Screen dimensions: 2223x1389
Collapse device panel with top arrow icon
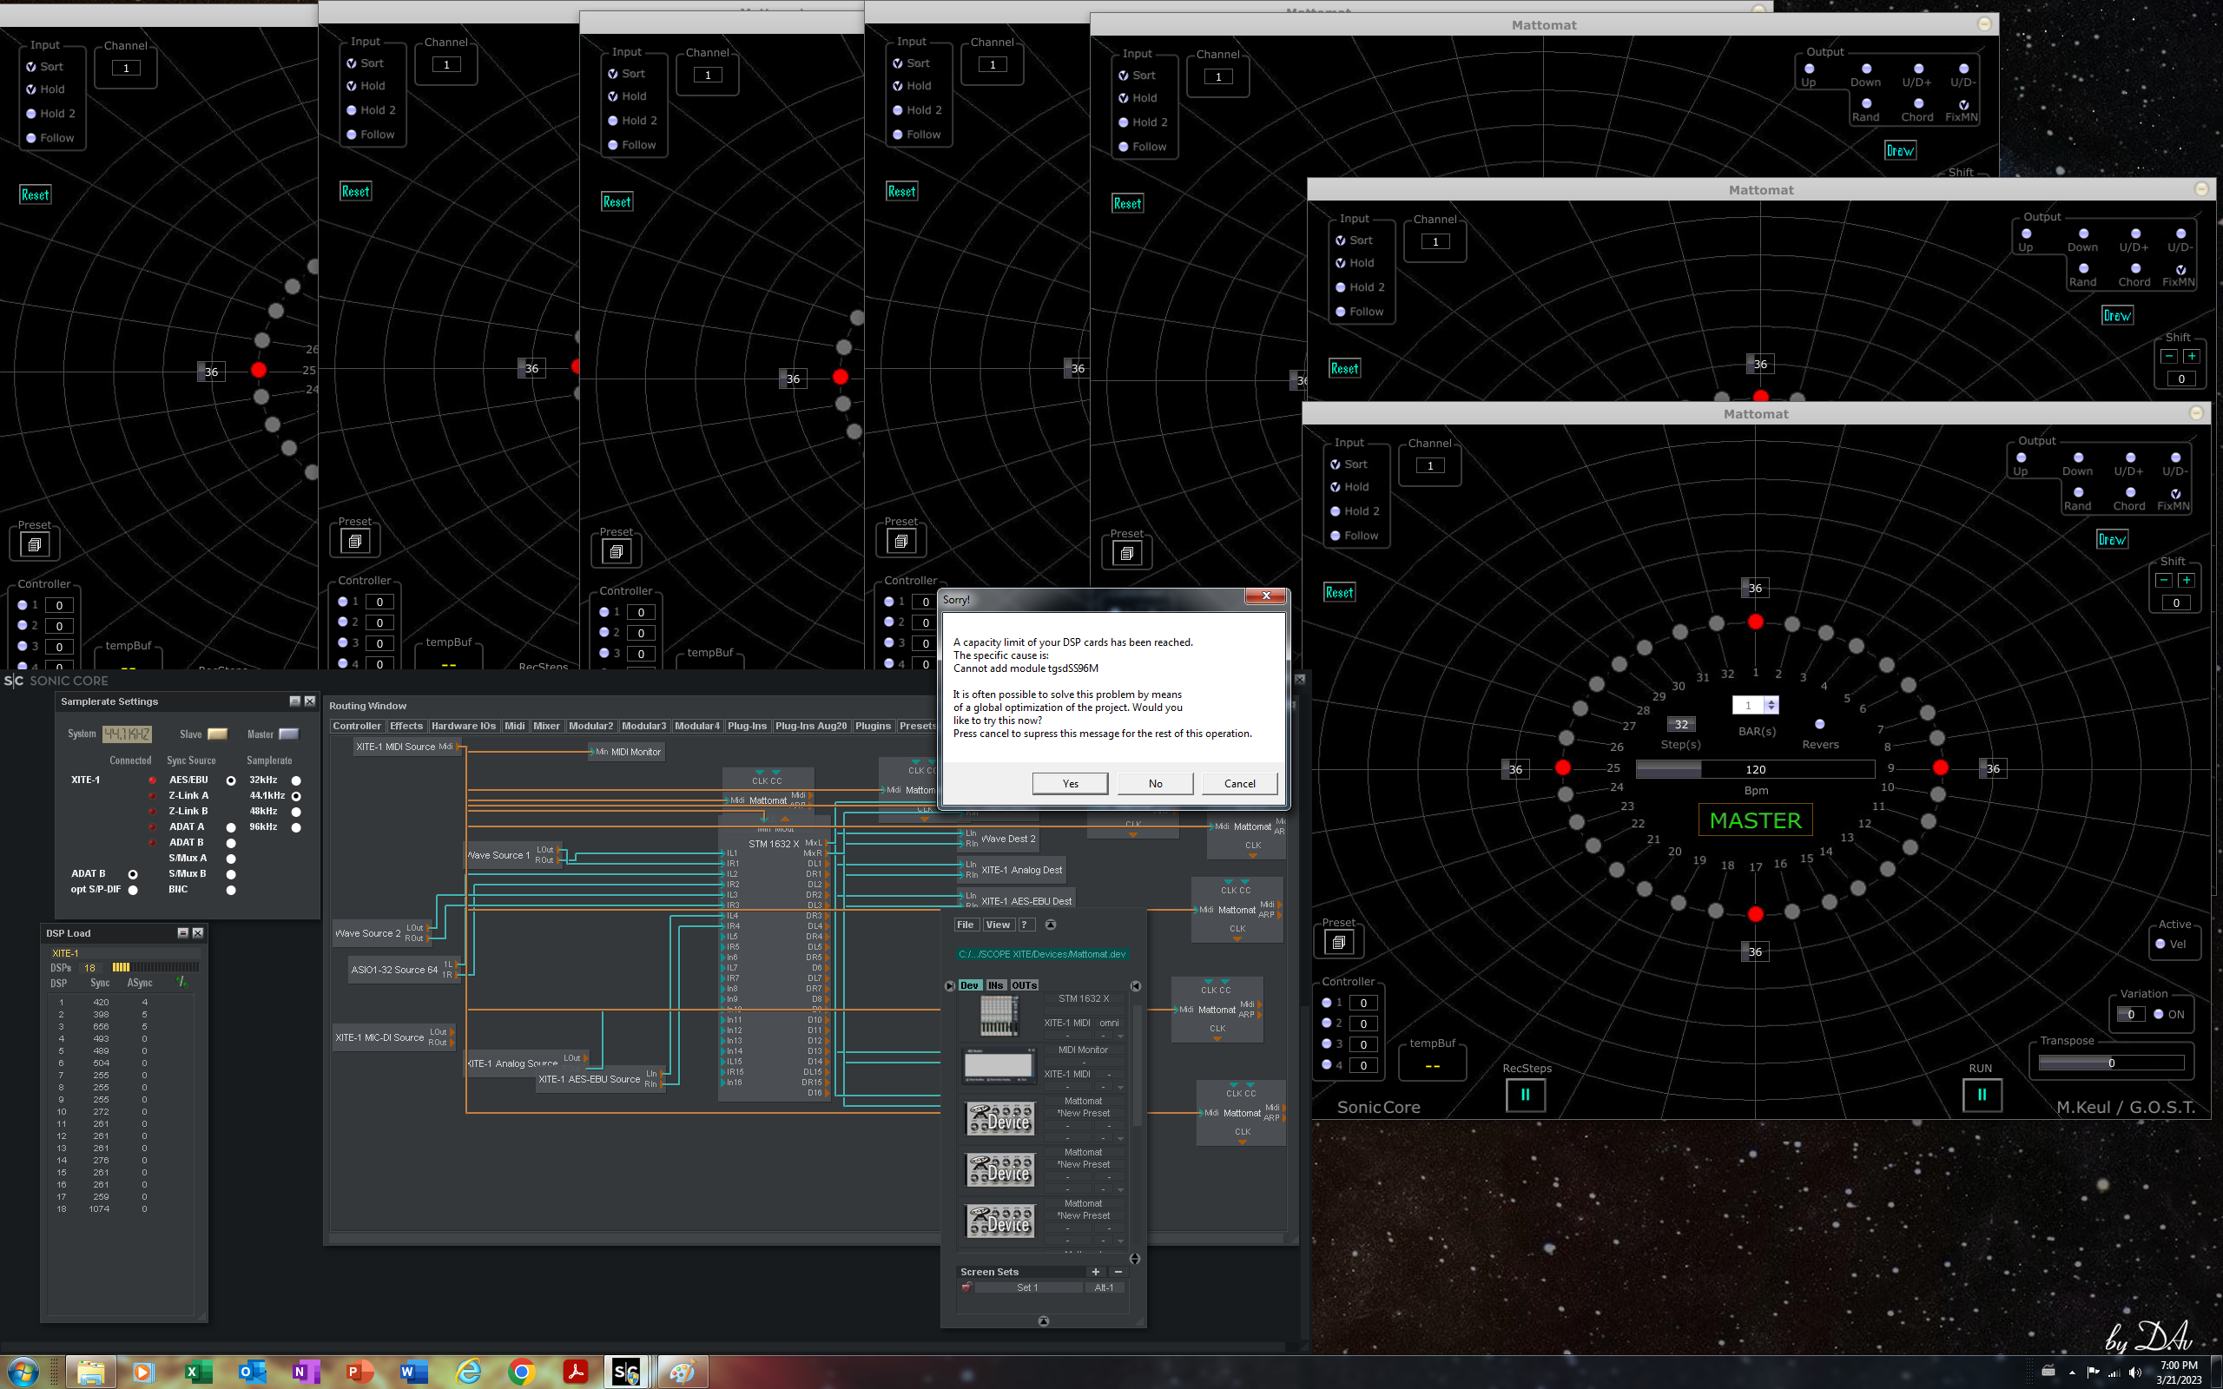pyautogui.click(x=1050, y=925)
